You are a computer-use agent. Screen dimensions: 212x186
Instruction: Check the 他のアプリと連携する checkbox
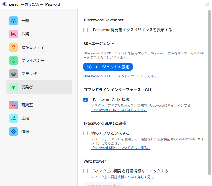[86, 133]
